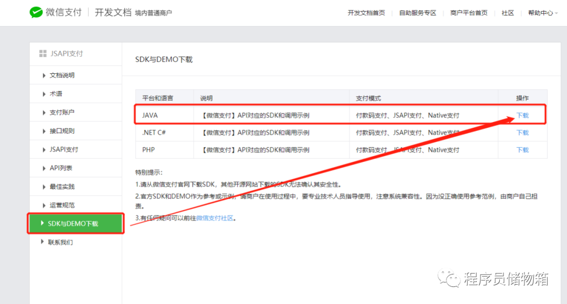Click note 1 about downloading SDK officially

[238, 184]
